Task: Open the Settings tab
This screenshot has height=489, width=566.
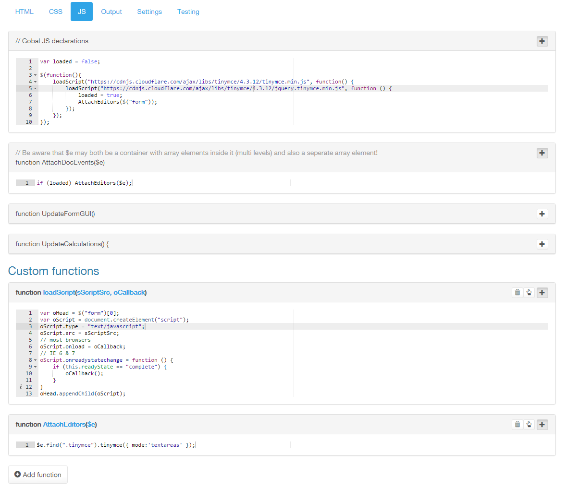Action: pos(149,12)
